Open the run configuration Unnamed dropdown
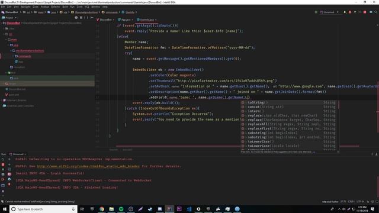 coord(329,12)
